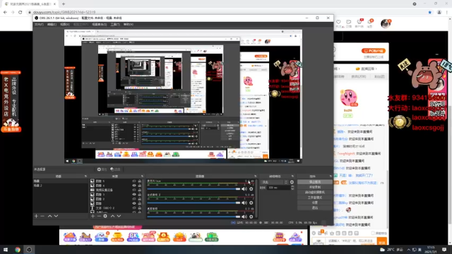This screenshot has height=254, width=452.
Task: Open the OBS 编辑(E) menu
Action: pyautogui.click(x=52, y=25)
